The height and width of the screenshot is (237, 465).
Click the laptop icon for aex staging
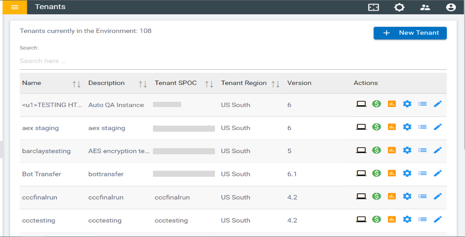tap(361, 127)
